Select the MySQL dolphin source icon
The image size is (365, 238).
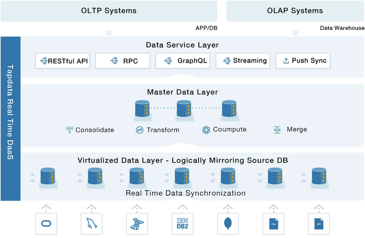pyautogui.click(x=92, y=224)
